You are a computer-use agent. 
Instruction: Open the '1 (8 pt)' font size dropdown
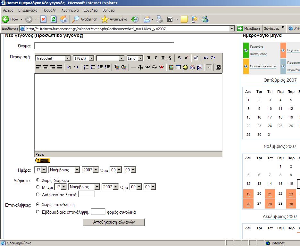point(83,58)
